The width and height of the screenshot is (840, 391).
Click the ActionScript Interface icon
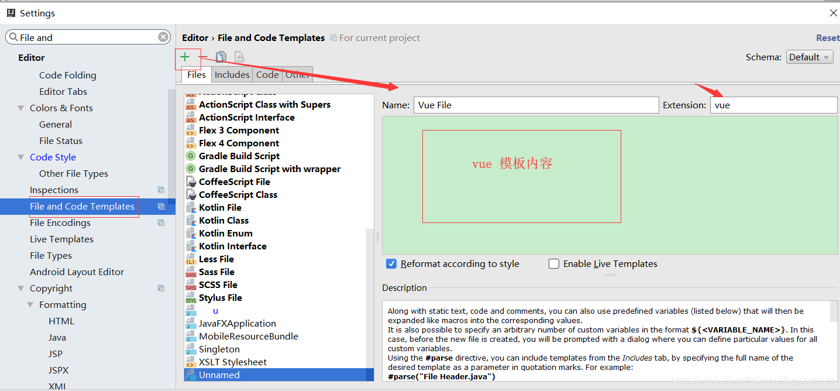pos(191,117)
